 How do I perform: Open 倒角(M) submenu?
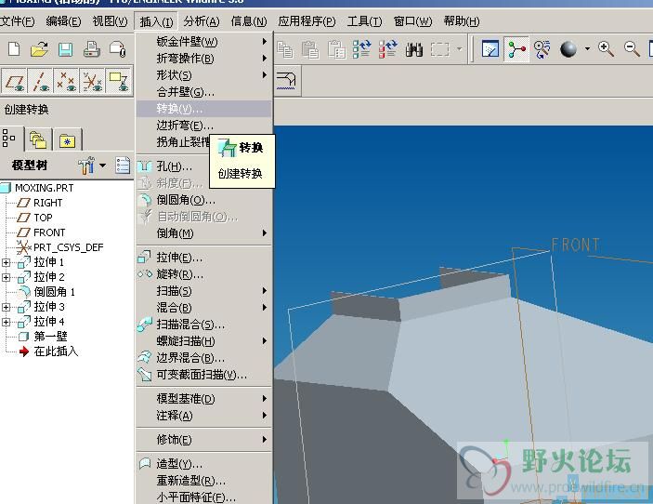(204, 233)
